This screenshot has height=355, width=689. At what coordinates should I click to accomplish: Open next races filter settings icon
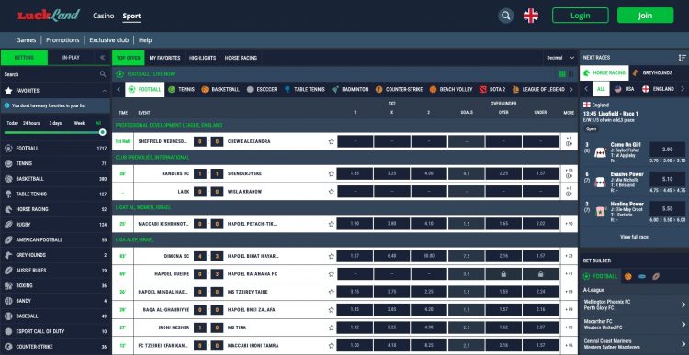click(682, 58)
